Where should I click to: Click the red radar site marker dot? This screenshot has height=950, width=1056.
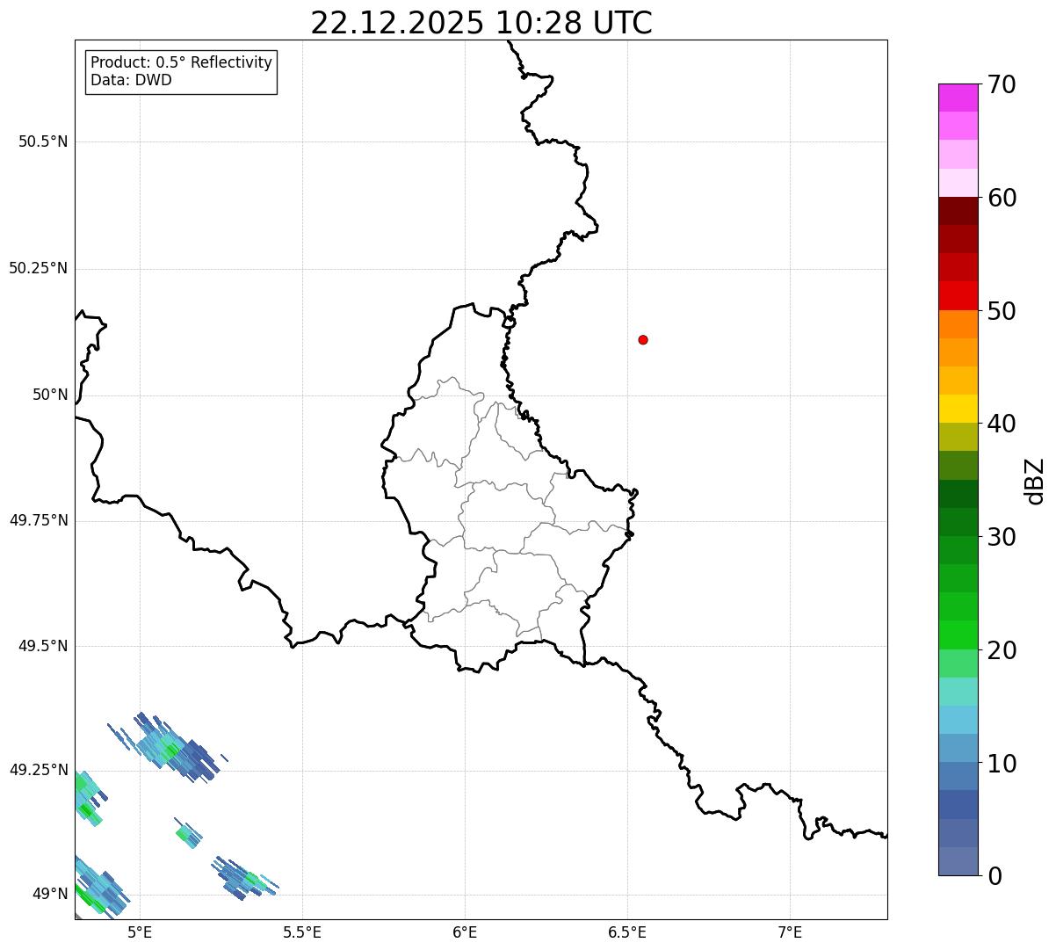(x=643, y=339)
